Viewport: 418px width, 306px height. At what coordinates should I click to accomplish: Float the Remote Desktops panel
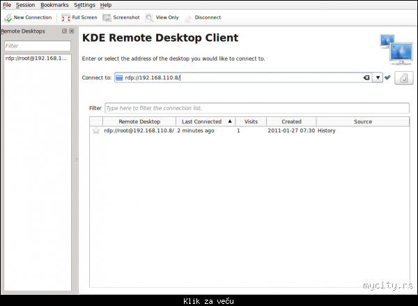(64, 31)
